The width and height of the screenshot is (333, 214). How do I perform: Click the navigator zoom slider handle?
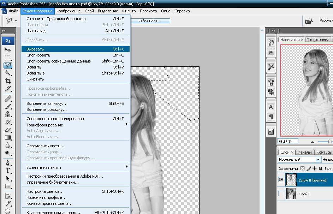click(x=329, y=142)
